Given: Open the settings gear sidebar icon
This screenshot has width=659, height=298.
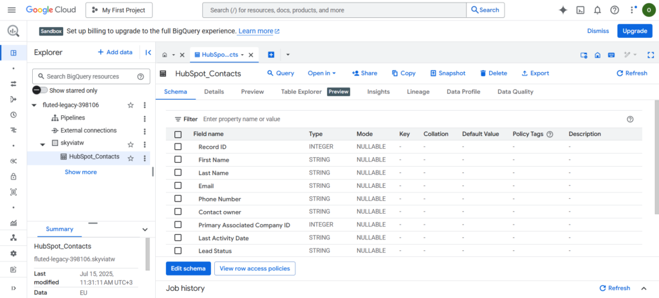Looking at the screenshot, I should click(x=14, y=254).
